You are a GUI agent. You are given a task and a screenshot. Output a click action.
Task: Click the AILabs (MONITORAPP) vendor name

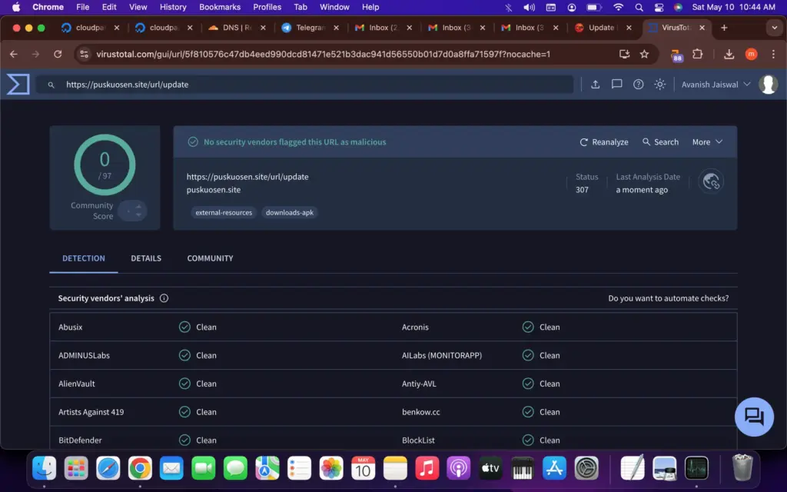[x=442, y=355]
